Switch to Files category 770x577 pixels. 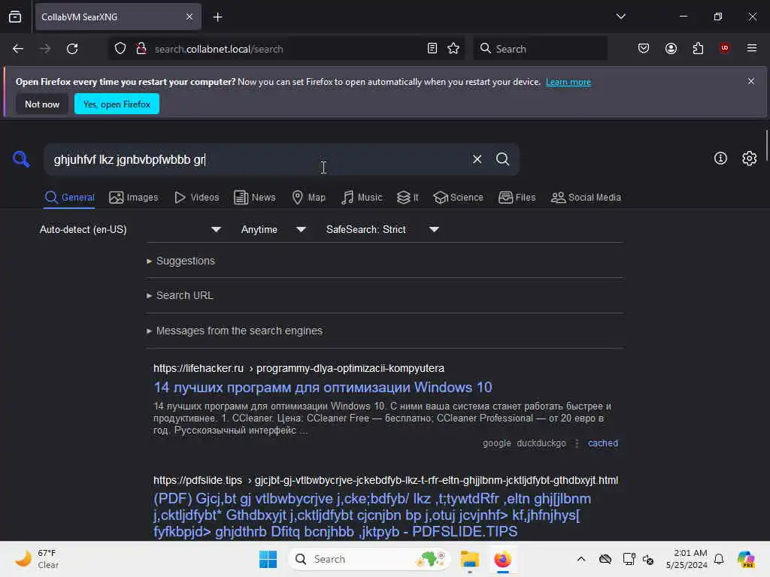point(517,198)
